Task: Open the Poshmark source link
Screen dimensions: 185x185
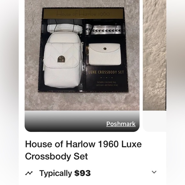Action: pyautogui.click(x=121, y=124)
